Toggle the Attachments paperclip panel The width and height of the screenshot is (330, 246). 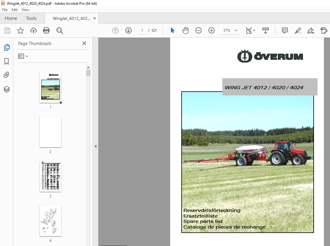click(7, 75)
